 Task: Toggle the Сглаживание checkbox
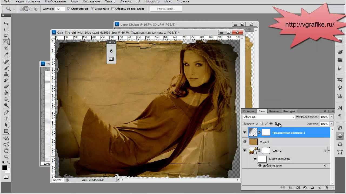click(x=69, y=9)
